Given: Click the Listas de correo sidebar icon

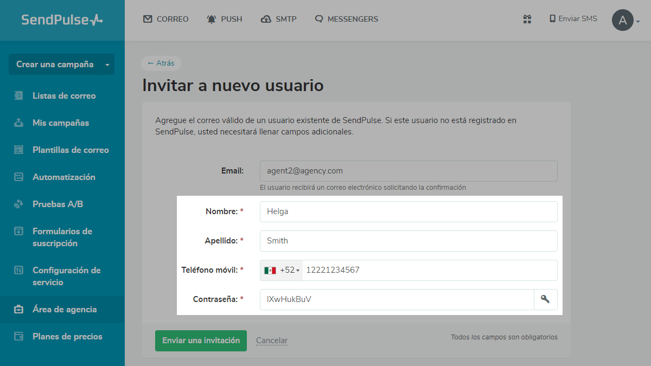Looking at the screenshot, I should pyautogui.click(x=19, y=95).
